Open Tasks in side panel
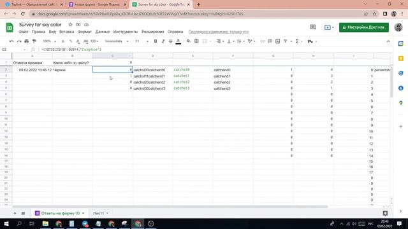 point(401,73)
